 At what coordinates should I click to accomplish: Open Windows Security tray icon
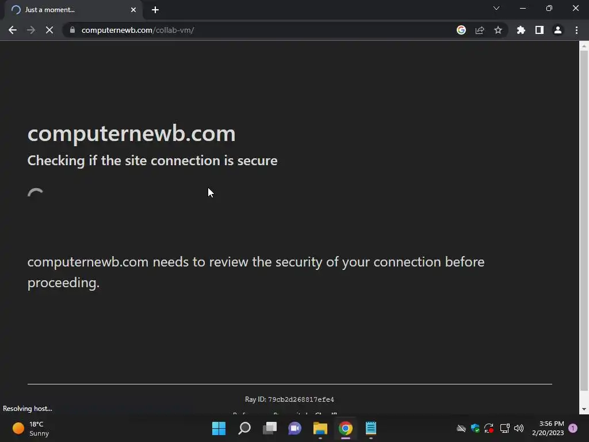475,428
